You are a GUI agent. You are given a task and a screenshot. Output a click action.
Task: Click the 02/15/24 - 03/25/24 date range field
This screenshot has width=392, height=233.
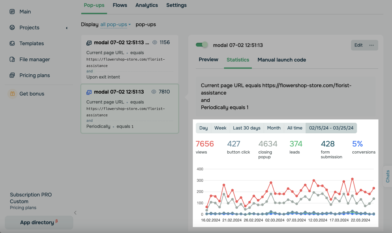pos(331,128)
